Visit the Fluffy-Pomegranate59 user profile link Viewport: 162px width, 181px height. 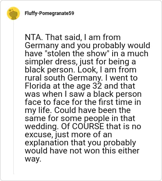click(49, 13)
